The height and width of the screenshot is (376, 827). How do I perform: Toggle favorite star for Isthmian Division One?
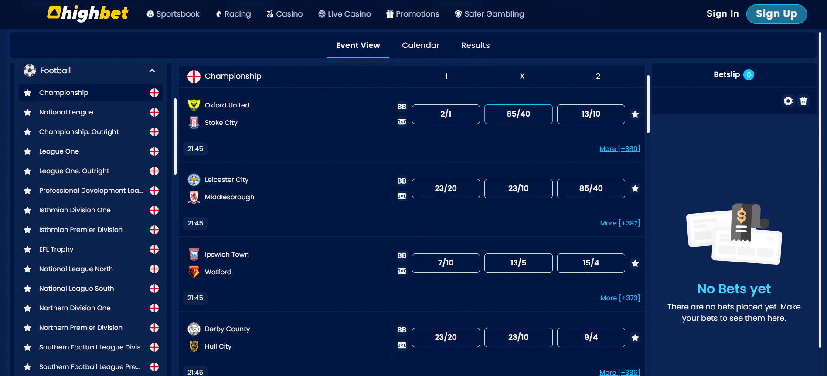[27, 210]
